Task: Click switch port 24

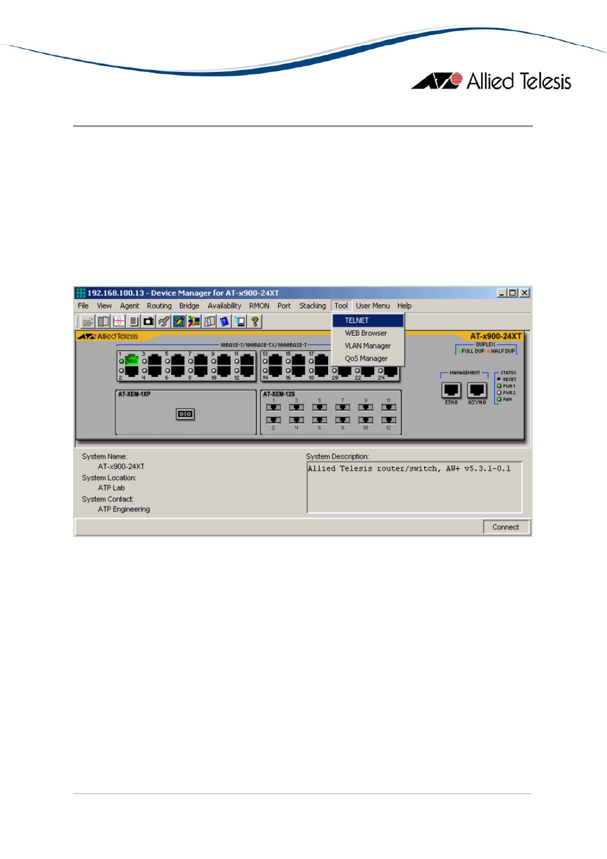Action: pyautogui.click(x=391, y=370)
